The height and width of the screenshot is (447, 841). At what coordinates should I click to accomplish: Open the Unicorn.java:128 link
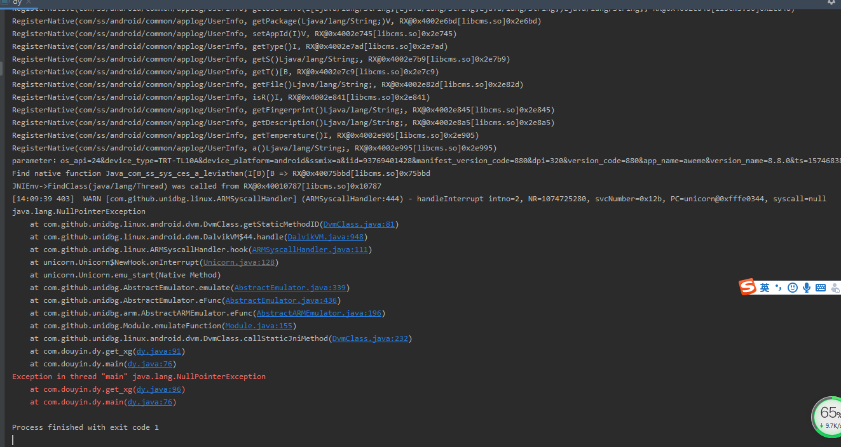[239, 262]
